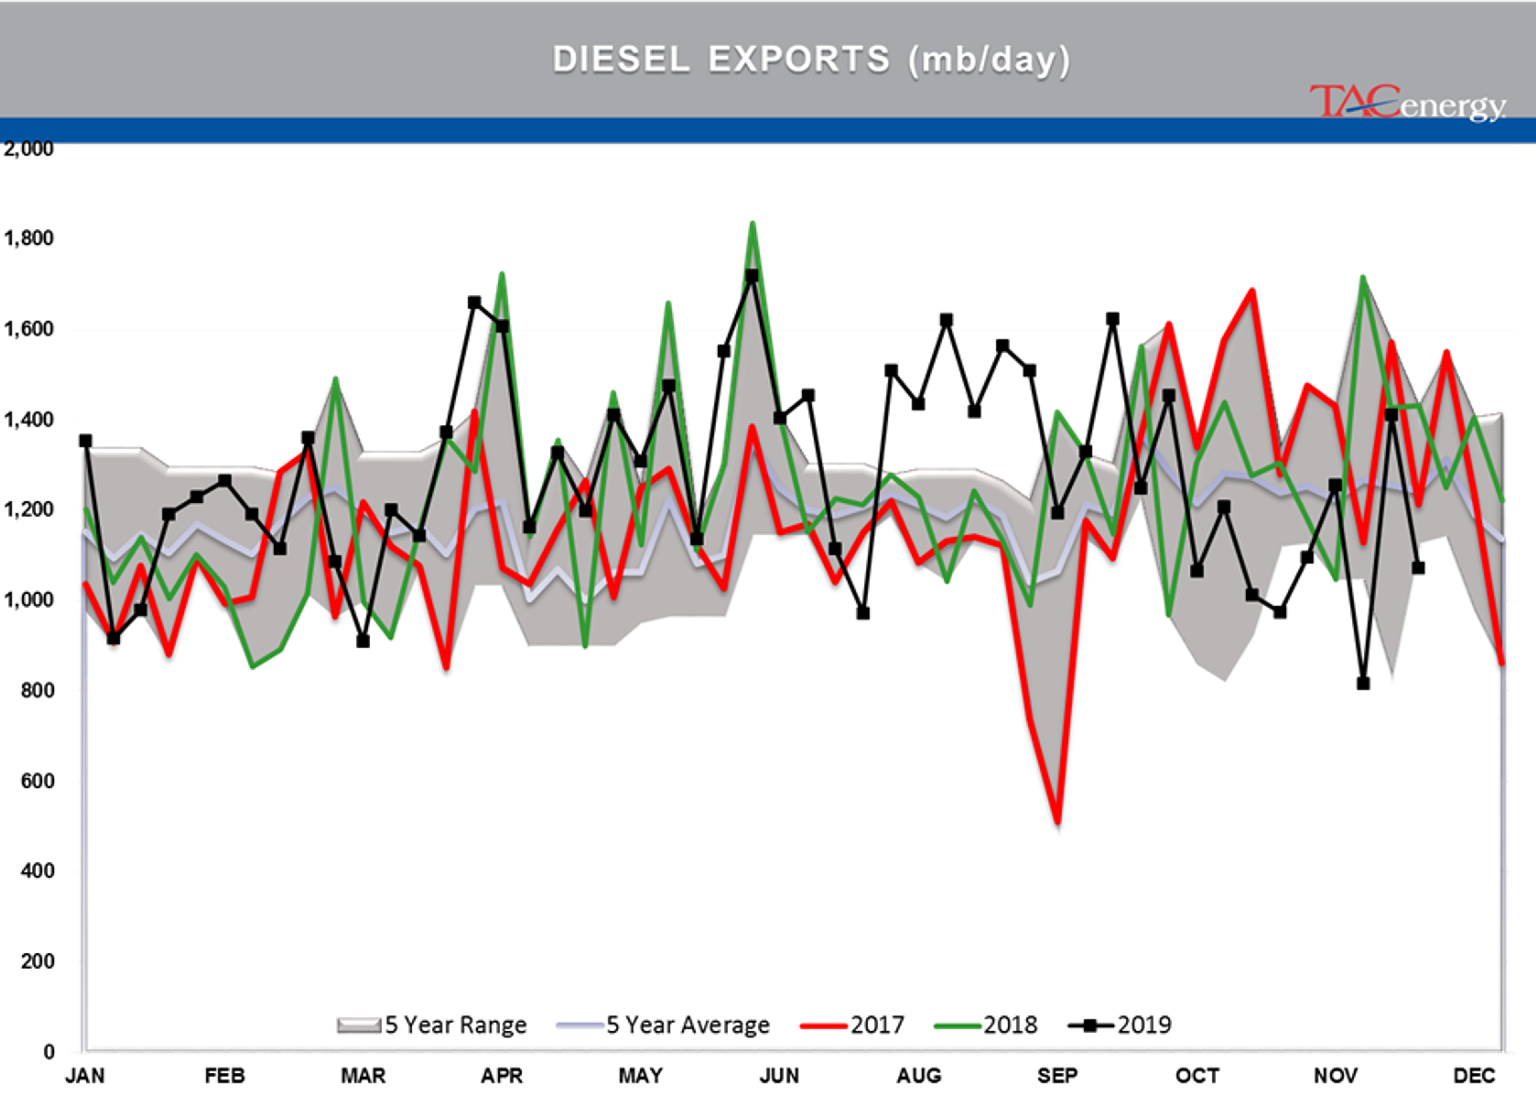Click the 1,000 y-axis value
1536x1115 pixels.
pos(28,600)
